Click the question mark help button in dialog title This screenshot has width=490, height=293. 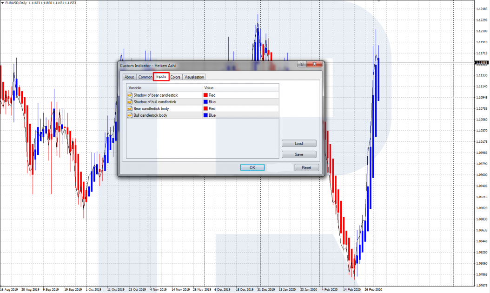(x=302, y=64)
